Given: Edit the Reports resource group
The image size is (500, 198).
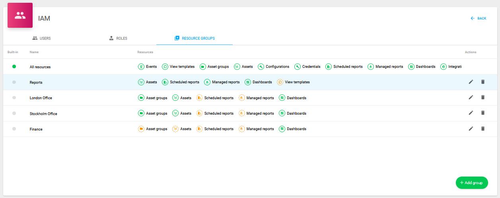Looking at the screenshot, I should [471, 82].
